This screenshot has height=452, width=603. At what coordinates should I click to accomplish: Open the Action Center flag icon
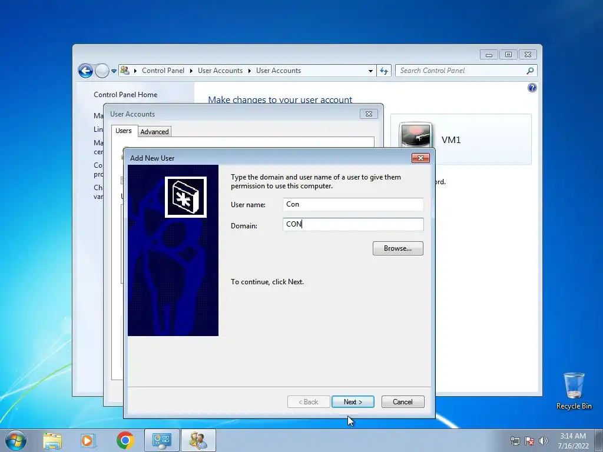tap(529, 441)
